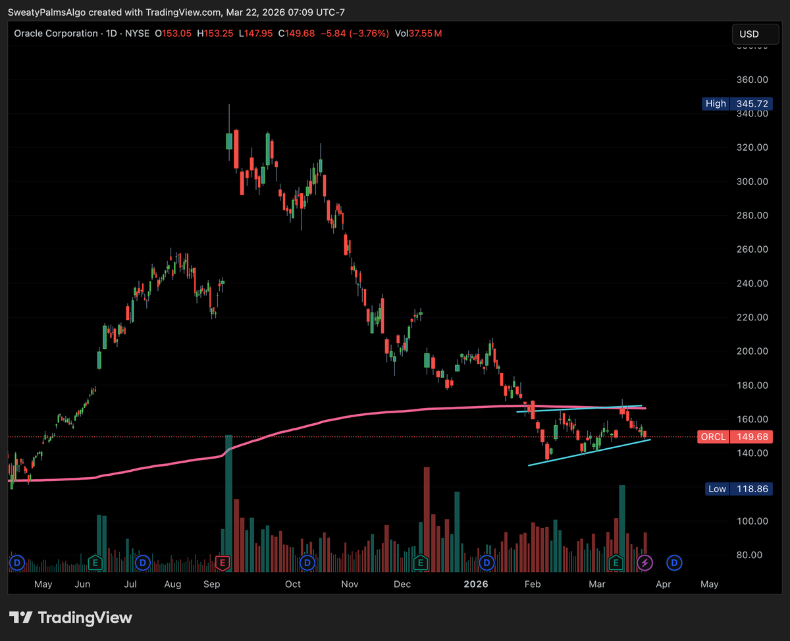Click the Apr label on time axis
790x641 pixels.
[664, 584]
